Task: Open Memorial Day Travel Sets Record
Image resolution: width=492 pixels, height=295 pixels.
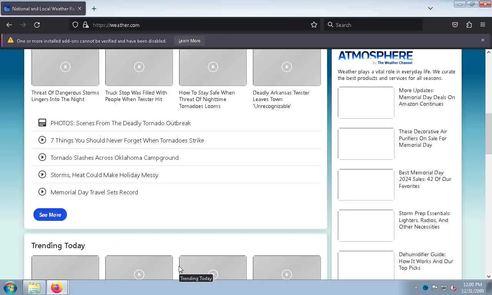Action: click(x=94, y=192)
